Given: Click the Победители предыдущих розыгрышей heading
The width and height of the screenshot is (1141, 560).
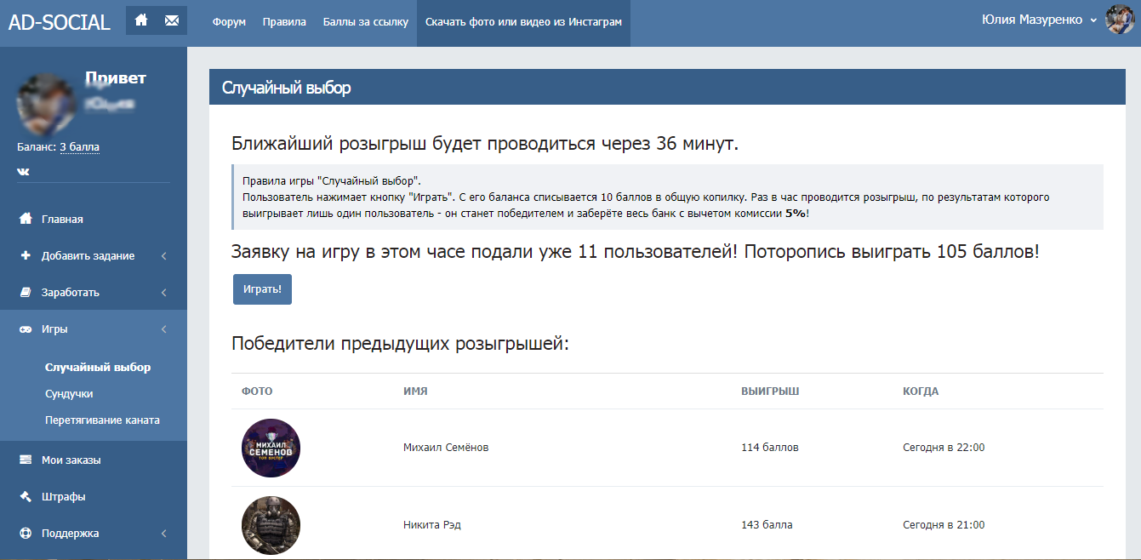Looking at the screenshot, I should pyautogui.click(x=400, y=344).
